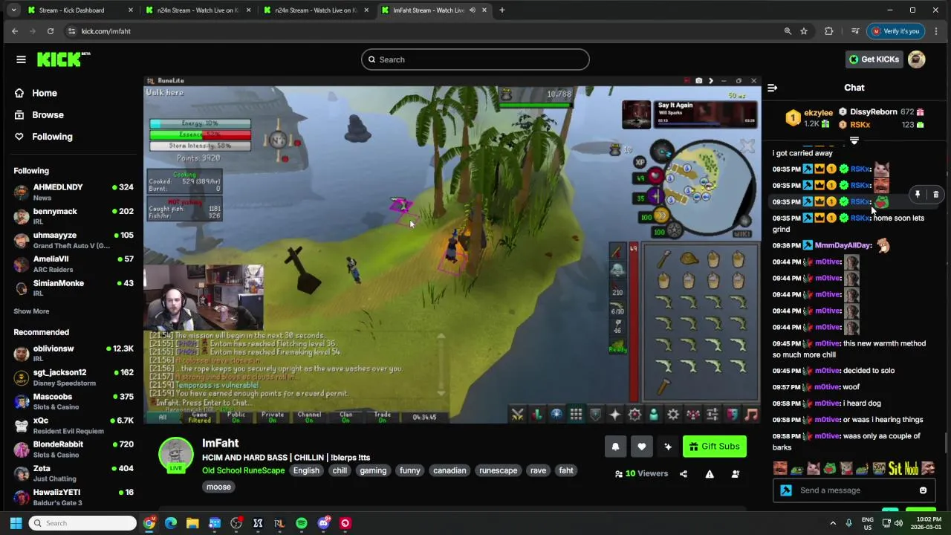Toggle the XP drops button near minimap
The image size is (951, 535).
pos(640,161)
